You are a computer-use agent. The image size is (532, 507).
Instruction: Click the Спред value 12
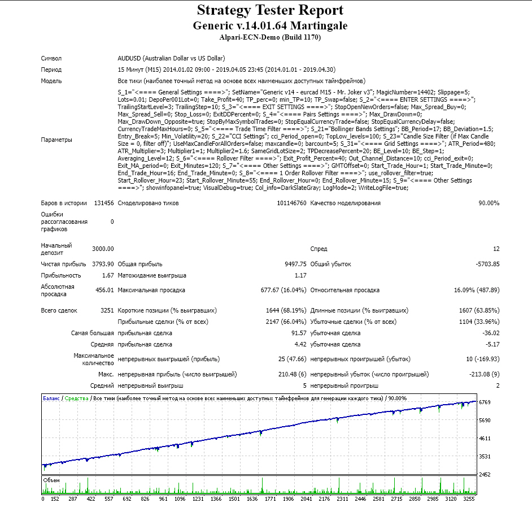pyautogui.click(x=496, y=249)
